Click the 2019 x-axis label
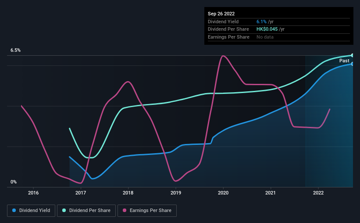The height and width of the screenshot is (223, 360). coord(176,193)
